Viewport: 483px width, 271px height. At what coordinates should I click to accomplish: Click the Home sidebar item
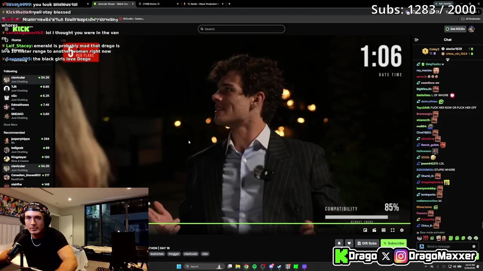pyautogui.click(x=16, y=40)
